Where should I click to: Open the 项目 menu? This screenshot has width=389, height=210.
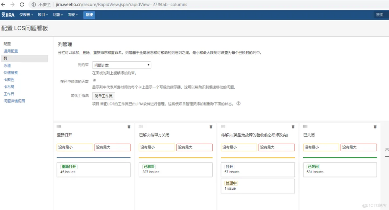pyautogui.click(x=43, y=15)
